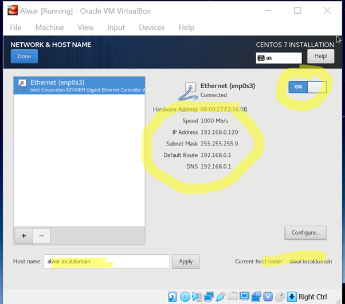Open the Machine menu
345x304 pixels.
[x=49, y=27]
